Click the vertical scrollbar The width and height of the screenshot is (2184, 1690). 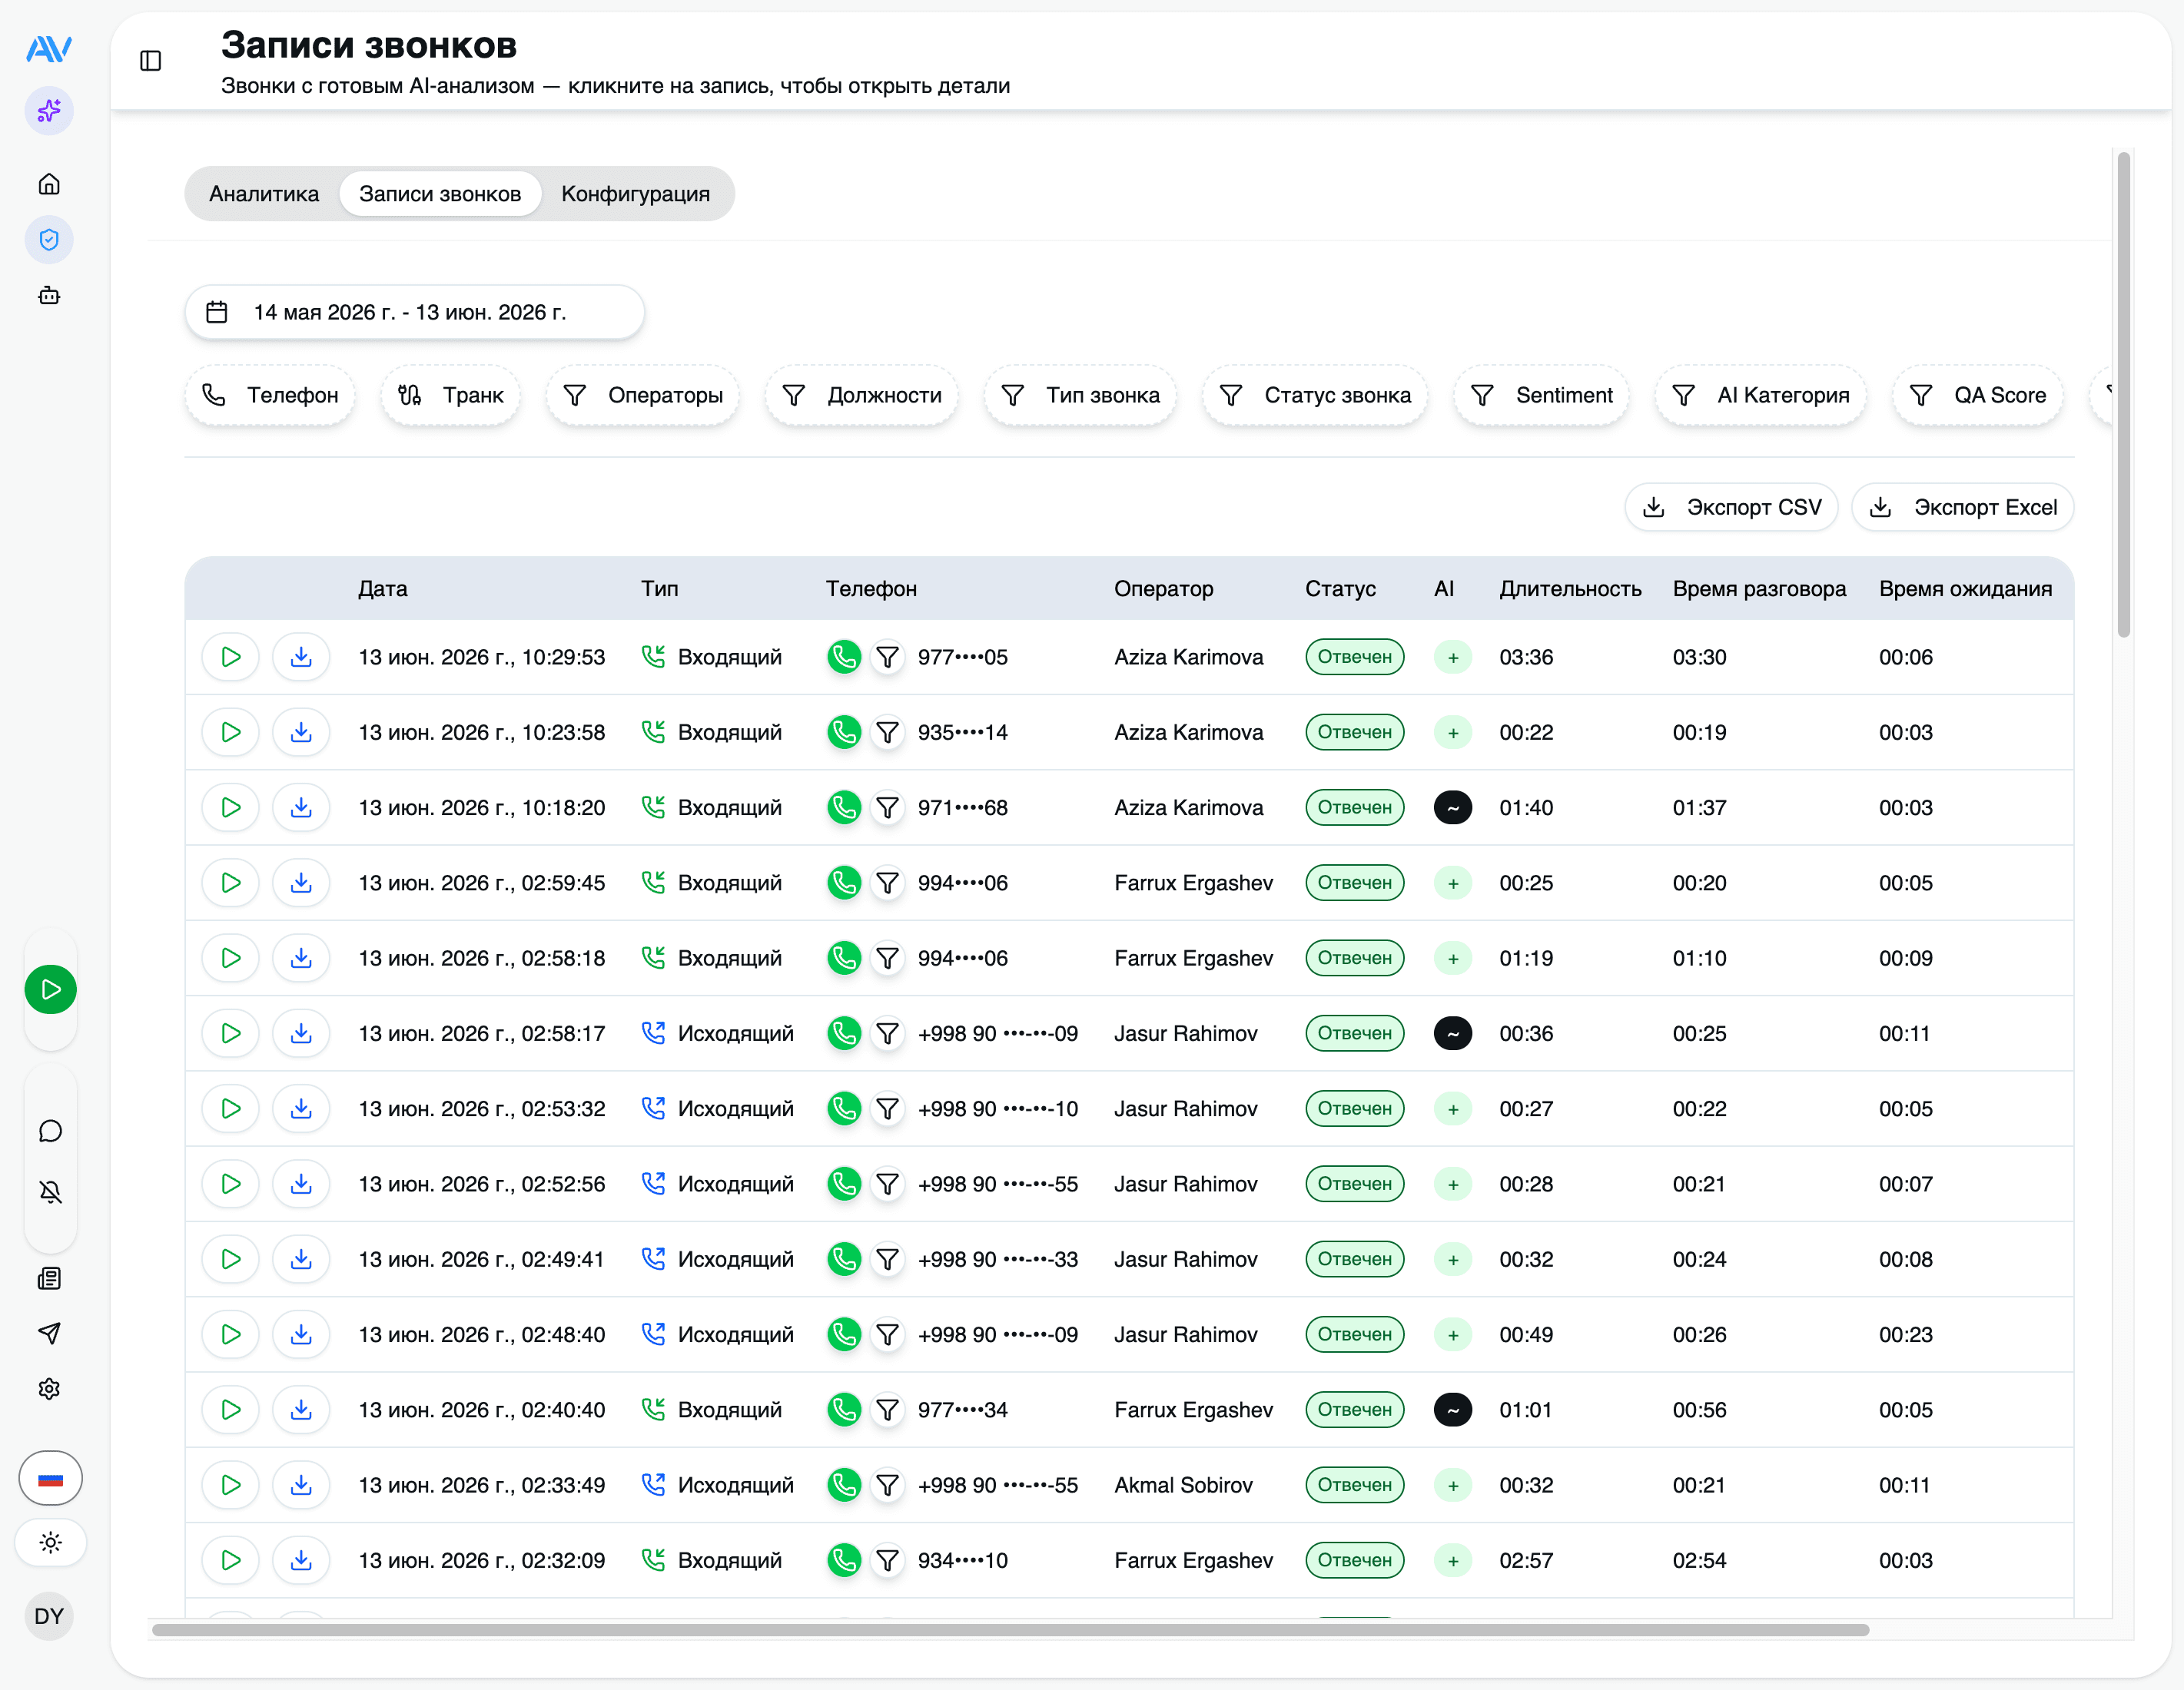coord(2123,394)
